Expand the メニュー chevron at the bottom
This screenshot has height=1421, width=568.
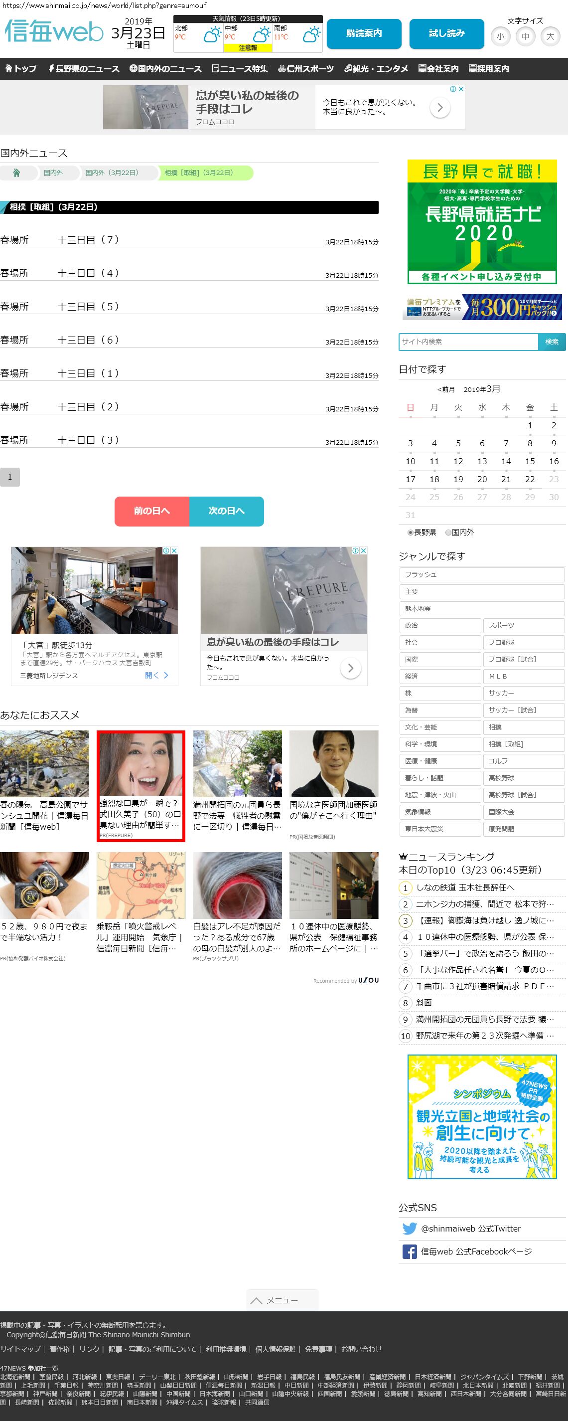click(x=256, y=1300)
